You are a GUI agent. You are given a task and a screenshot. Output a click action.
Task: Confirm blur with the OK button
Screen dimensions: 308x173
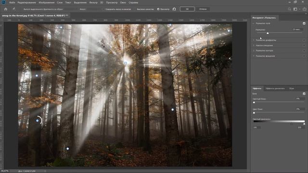click(x=187, y=9)
